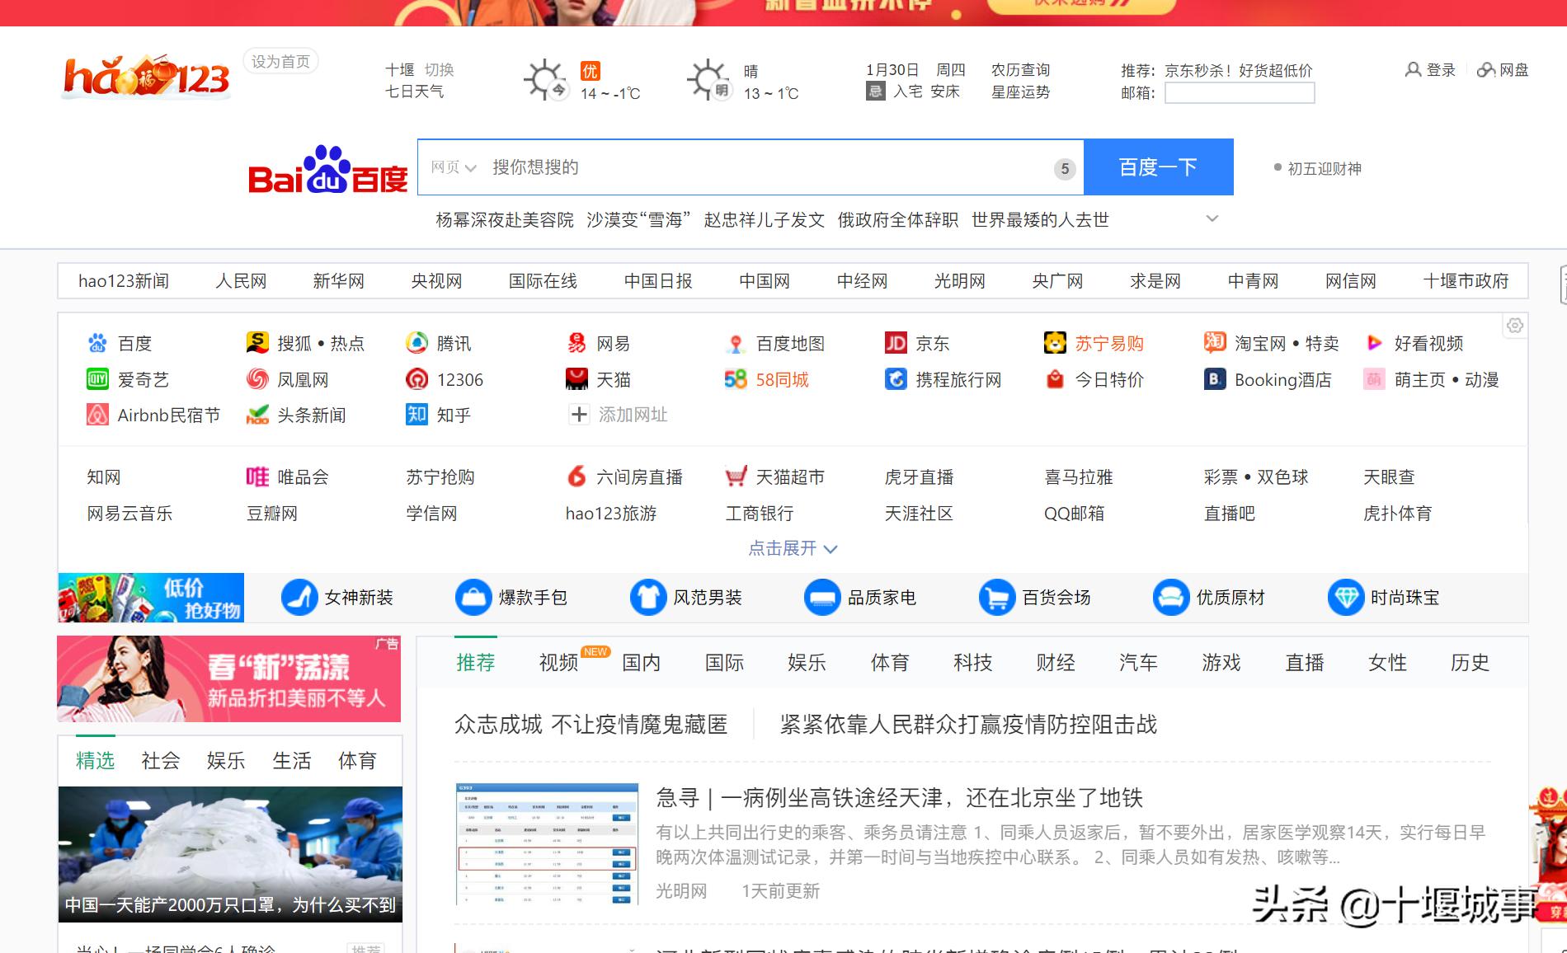The image size is (1567, 953).
Task: Switch to the 视频 news tab
Action: point(558,662)
